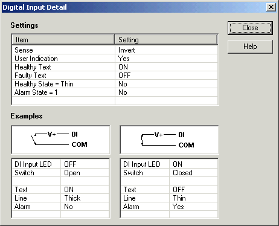Click the ON value for Healthy Text
This screenshot has width=279, height=226.
[123, 67]
